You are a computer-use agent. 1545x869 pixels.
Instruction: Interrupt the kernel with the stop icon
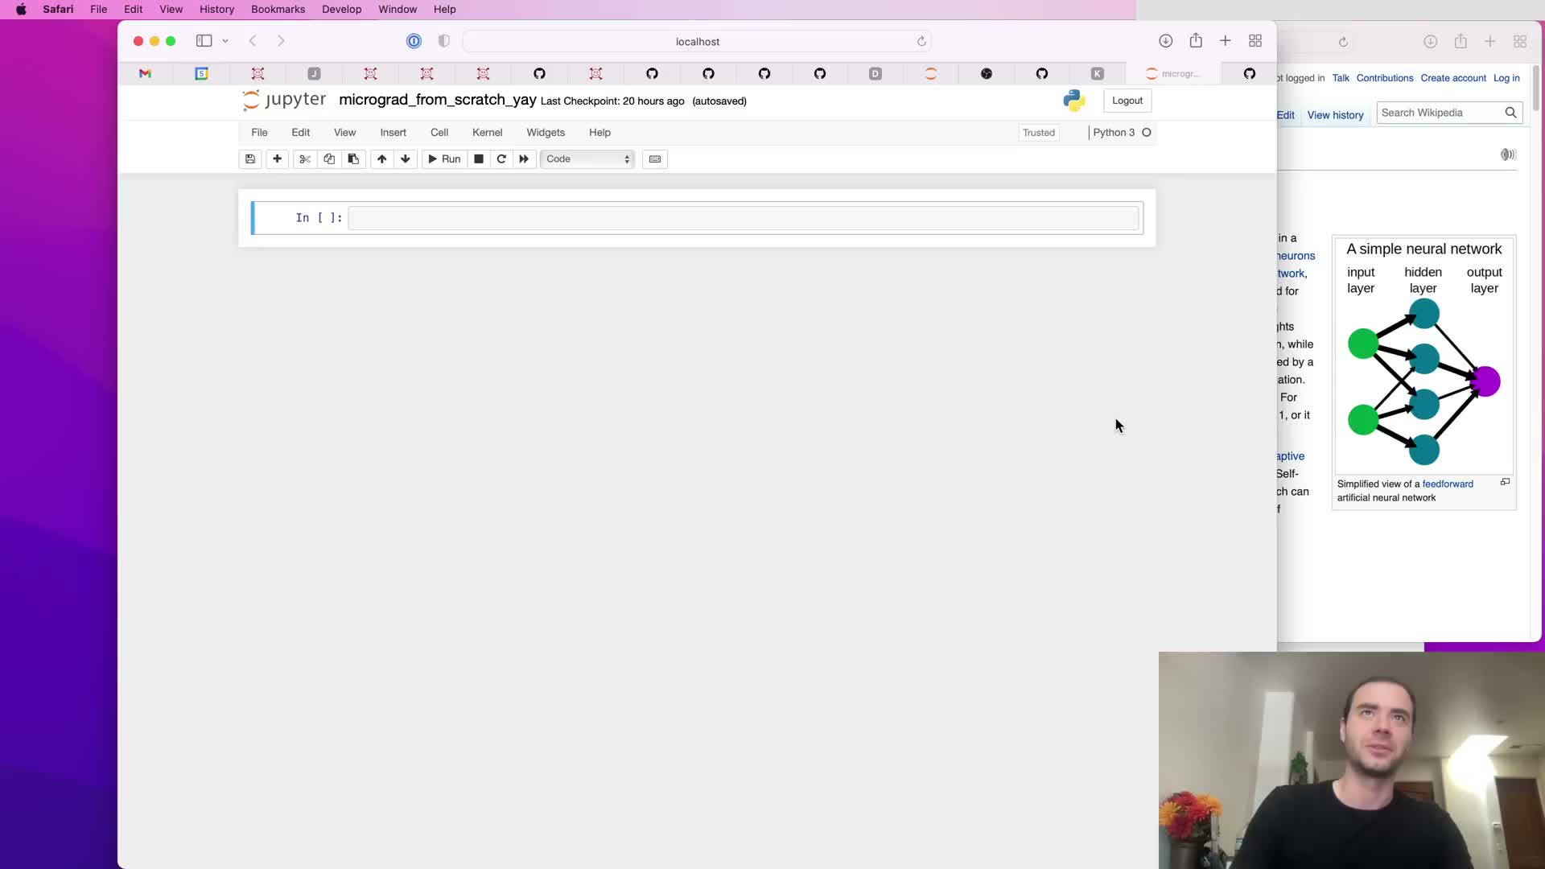point(479,159)
